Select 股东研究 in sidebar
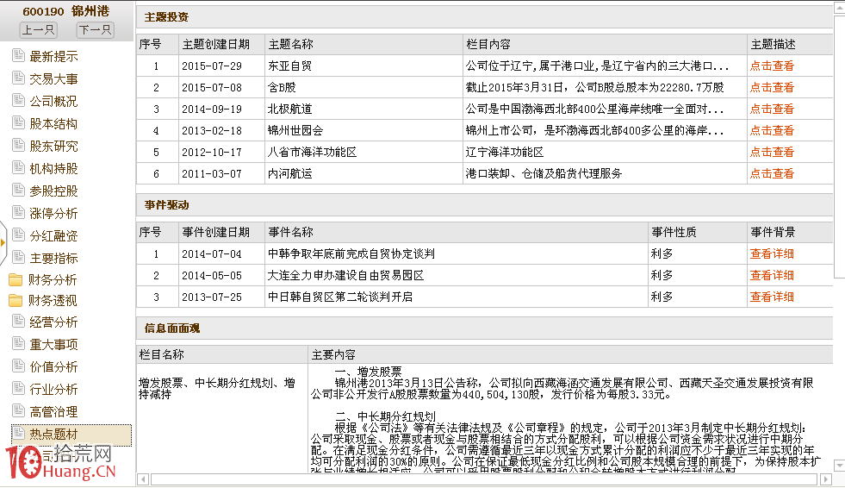 point(53,146)
